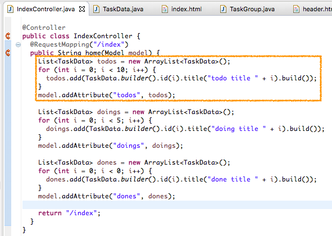This screenshot has height=236, width=332.
Task: Click the HTML file icon on index.html tab
Action: (x=165, y=9)
